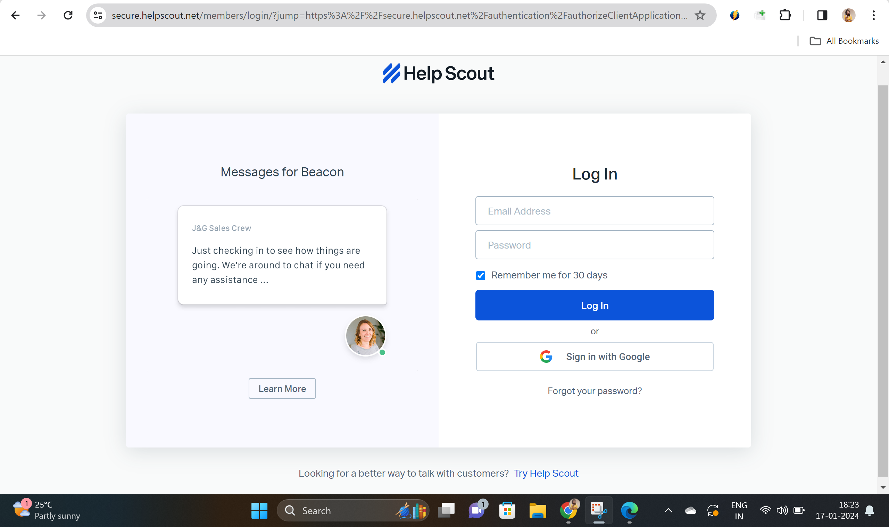Click the blue Log In button

point(595,306)
